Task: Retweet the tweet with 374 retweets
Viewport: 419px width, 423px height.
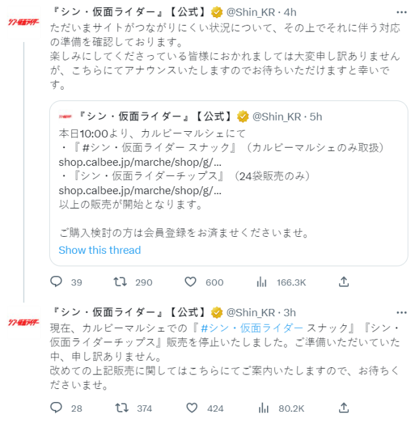Action: click(x=120, y=408)
